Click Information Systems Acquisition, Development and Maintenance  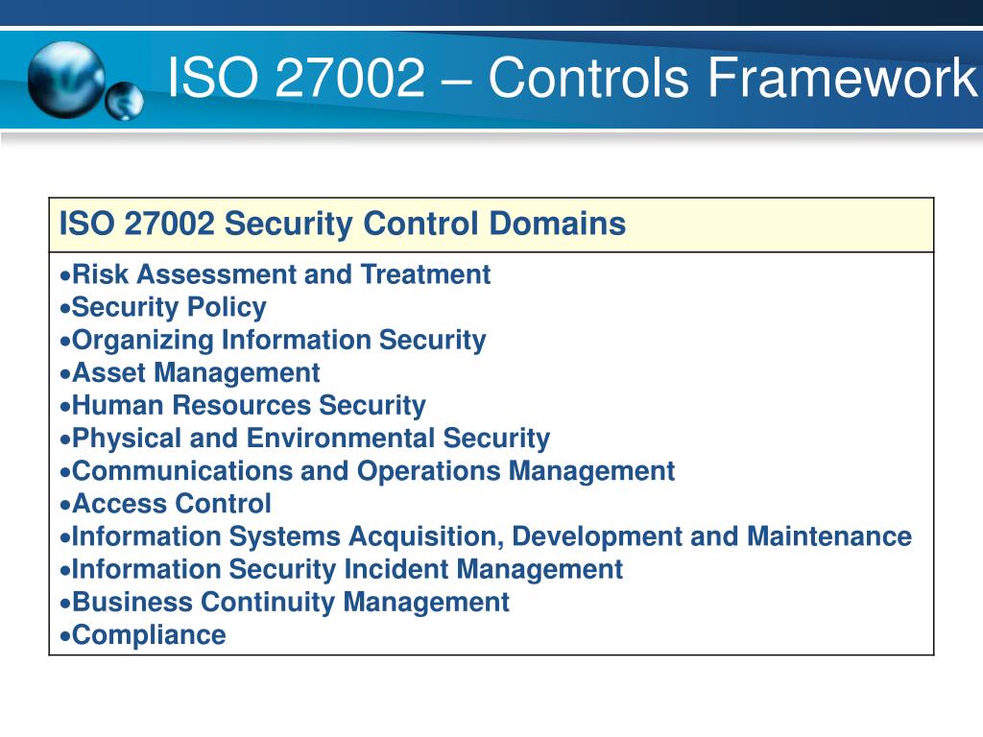pos(486,537)
